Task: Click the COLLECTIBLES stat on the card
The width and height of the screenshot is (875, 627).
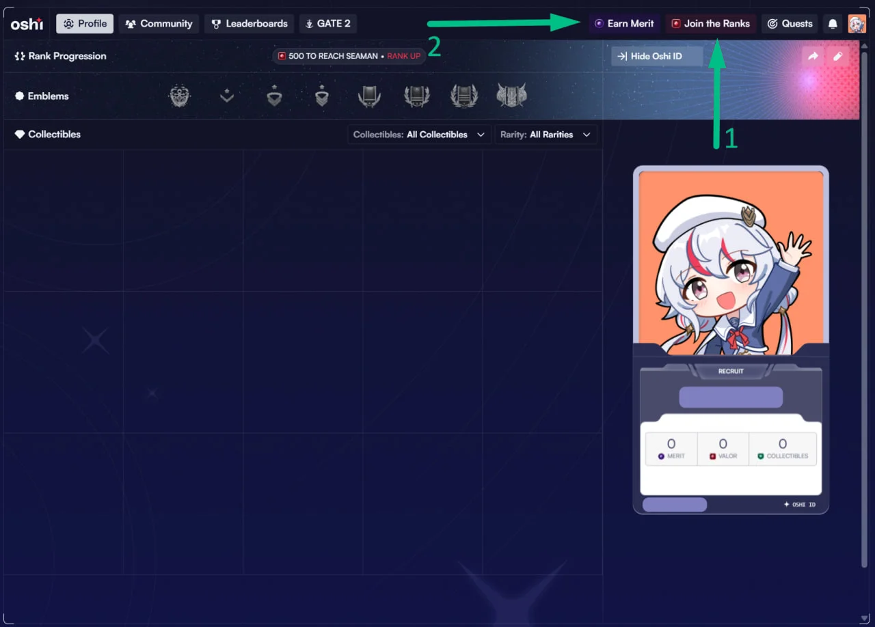Action: 783,449
